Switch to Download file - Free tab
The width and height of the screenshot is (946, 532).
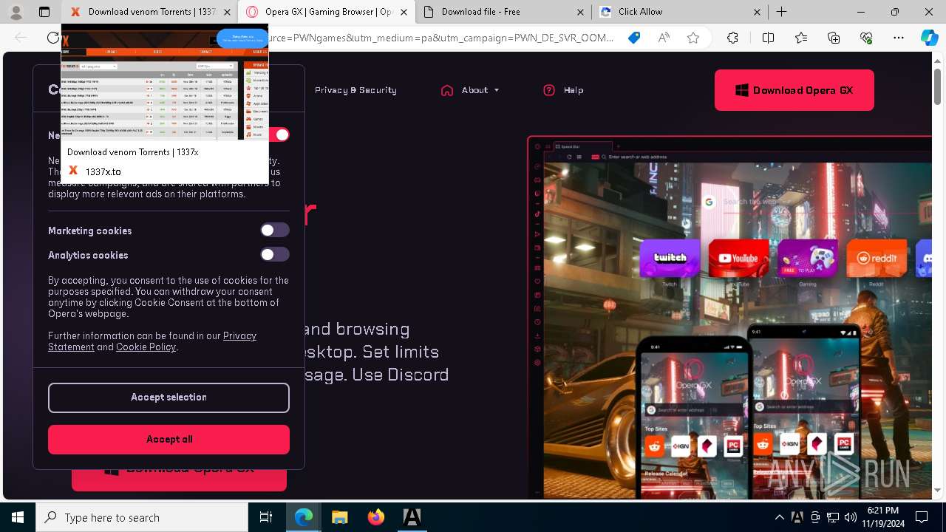click(503, 12)
